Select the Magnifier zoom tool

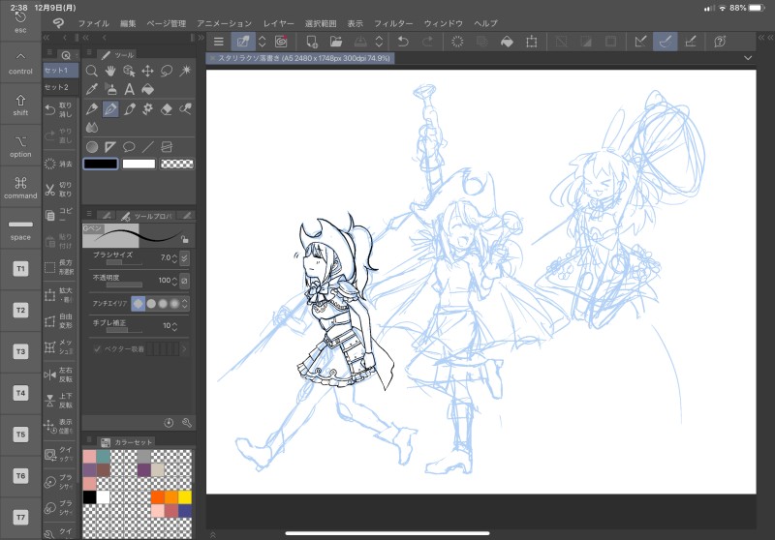pos(91,71)
